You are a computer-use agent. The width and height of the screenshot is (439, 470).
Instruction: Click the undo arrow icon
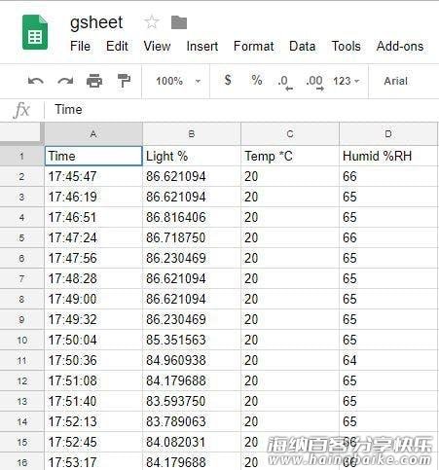coord(36,81)
